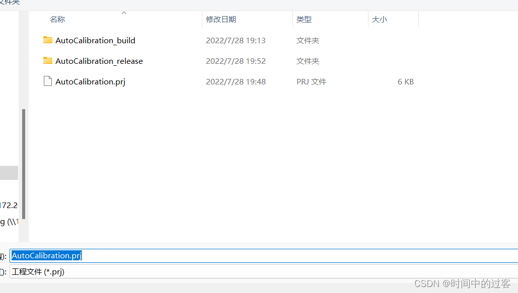Click the AutoCalibration.prj file icon

click(x=47, y=81)
